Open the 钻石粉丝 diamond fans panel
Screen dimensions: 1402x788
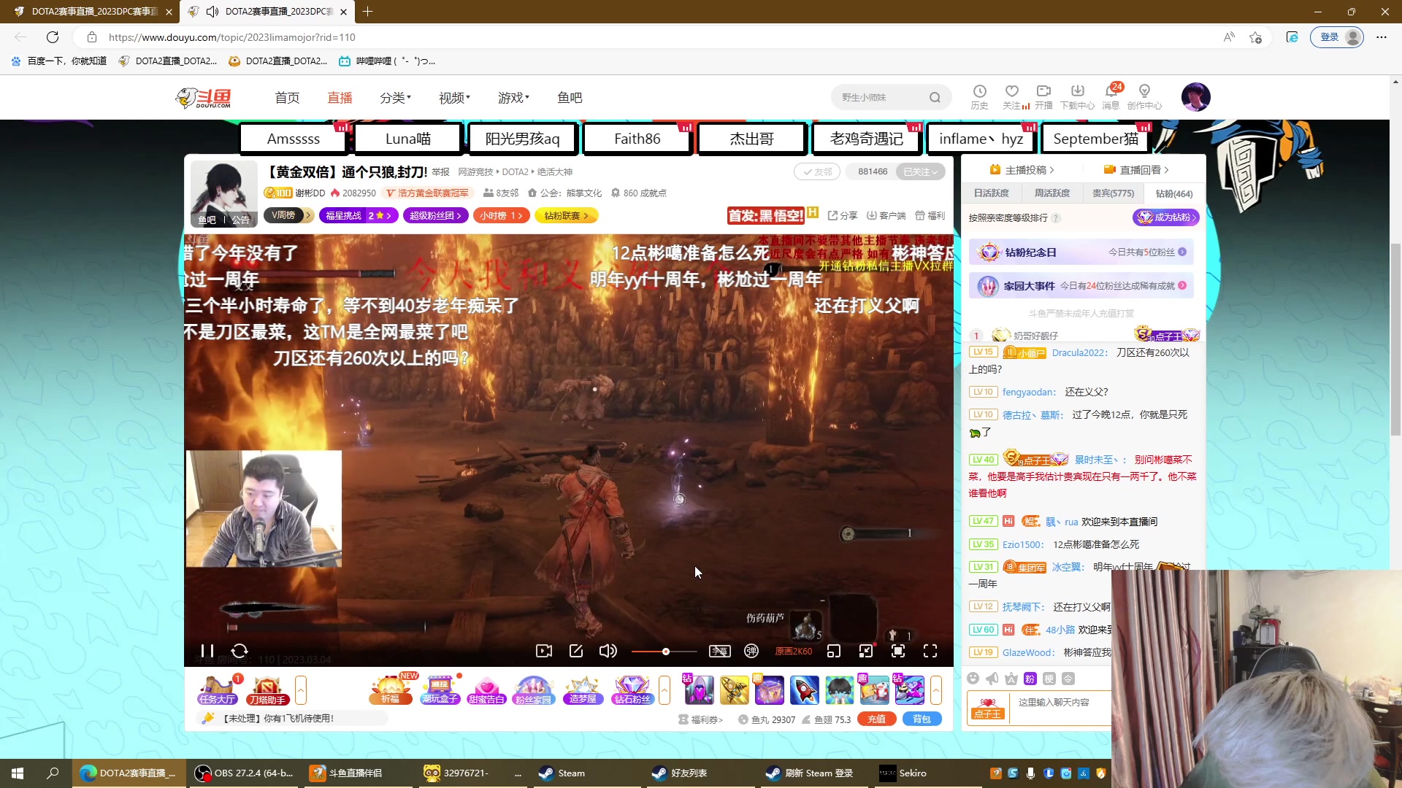[632, 689]
